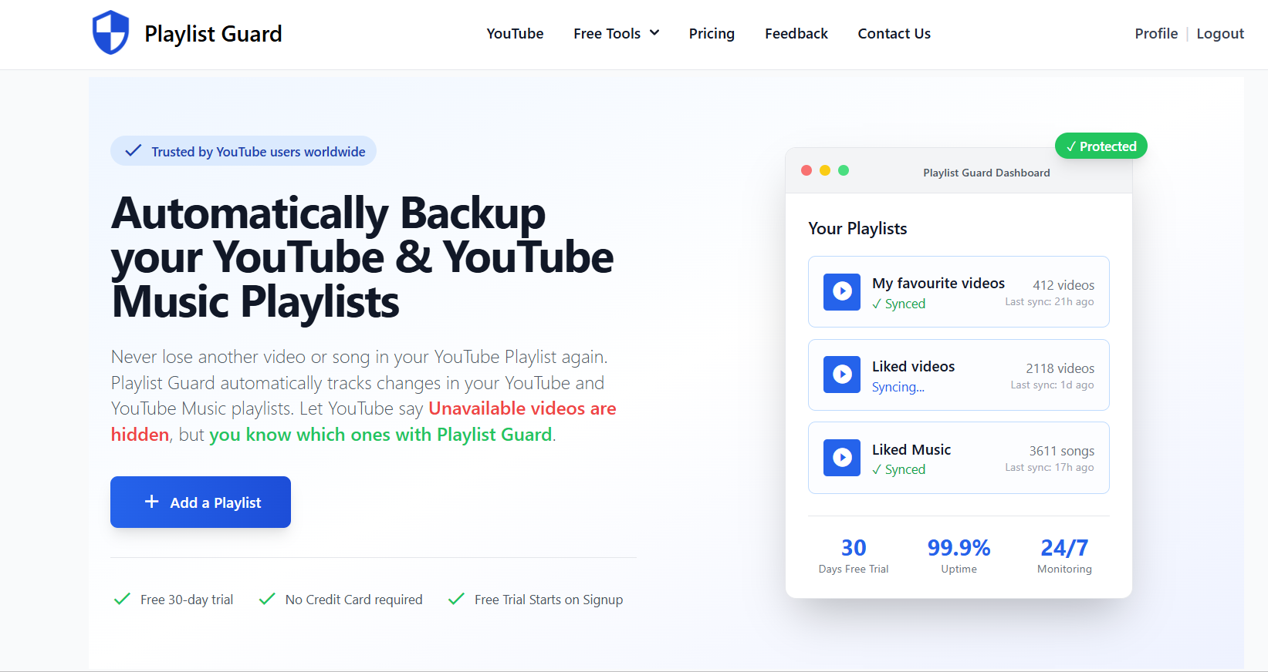Open the My favourite videos playlist title
The image size is (1268, 672).
tap(938, 283)
